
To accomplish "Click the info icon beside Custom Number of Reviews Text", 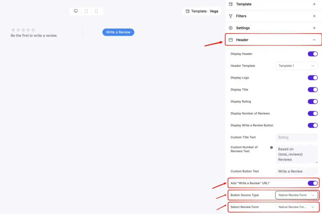I will click(272, 147).
